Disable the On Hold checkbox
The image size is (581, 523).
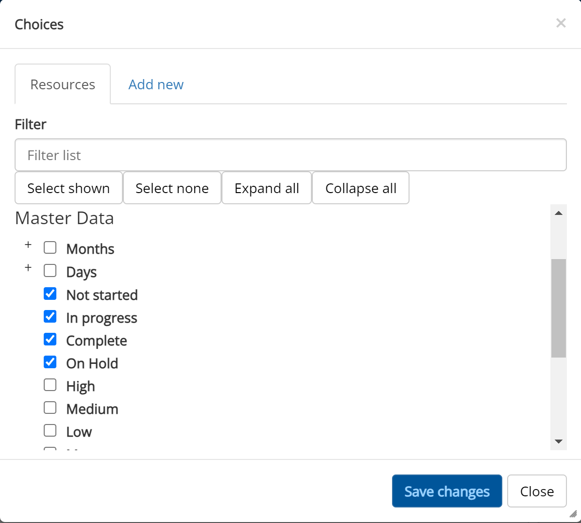[50, 362]
